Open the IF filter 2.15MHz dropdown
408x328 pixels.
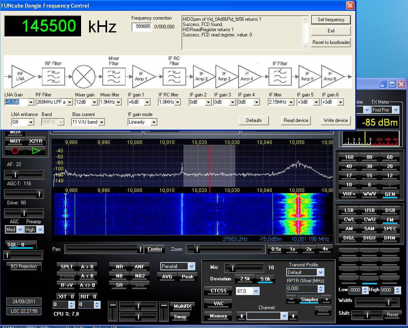click(x=291, y=102)
